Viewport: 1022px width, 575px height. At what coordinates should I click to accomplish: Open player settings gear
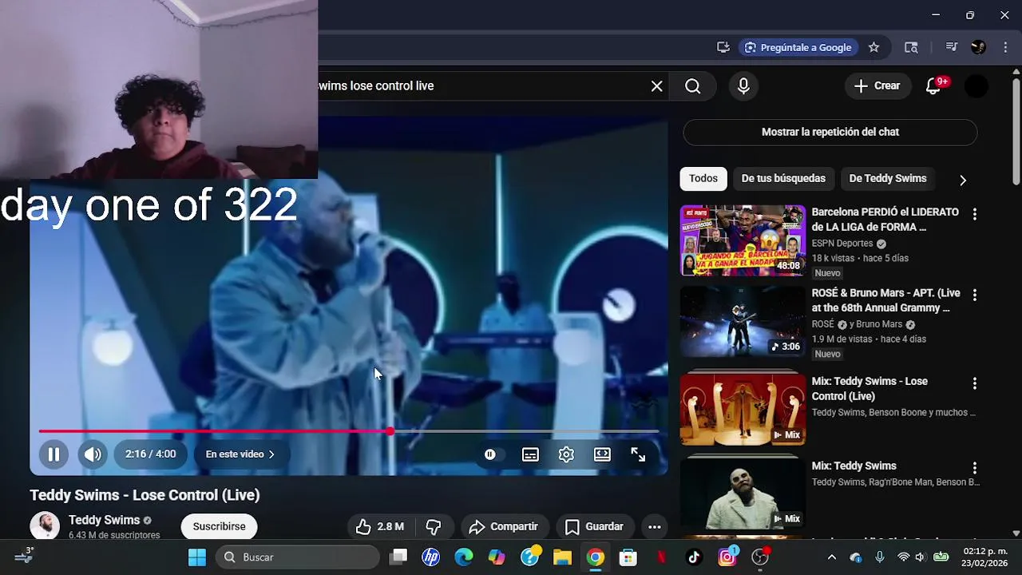[566, 454]
